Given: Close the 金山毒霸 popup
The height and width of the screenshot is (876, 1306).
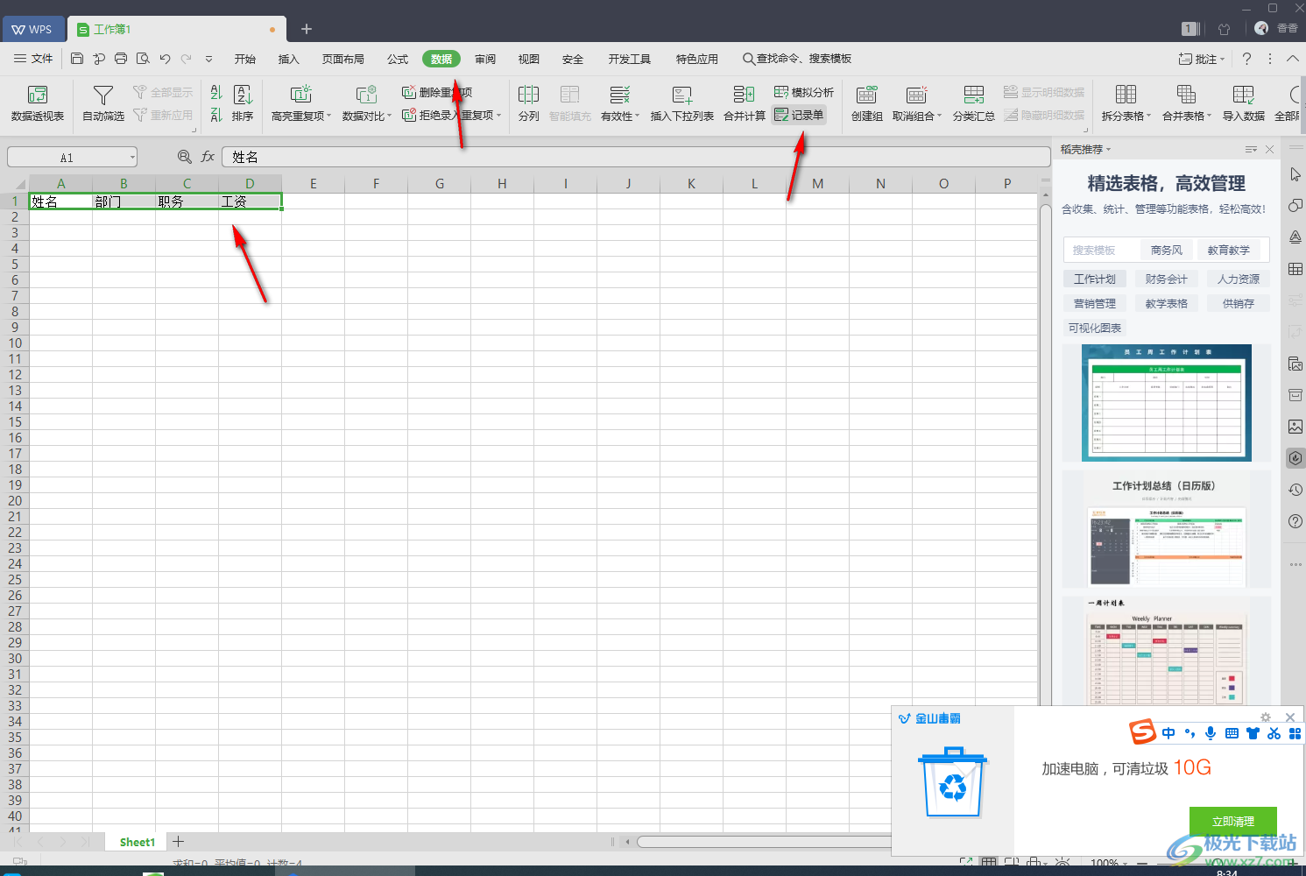Looking at the screenshot, I should point(1289,717).
